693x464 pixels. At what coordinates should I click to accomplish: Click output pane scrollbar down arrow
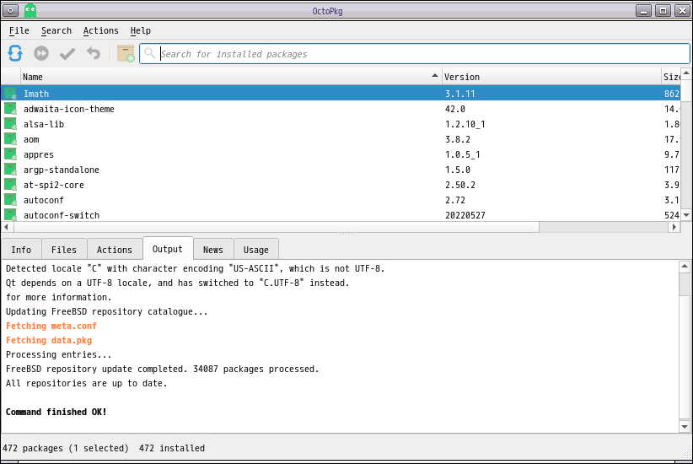click(x=685, y=427)
